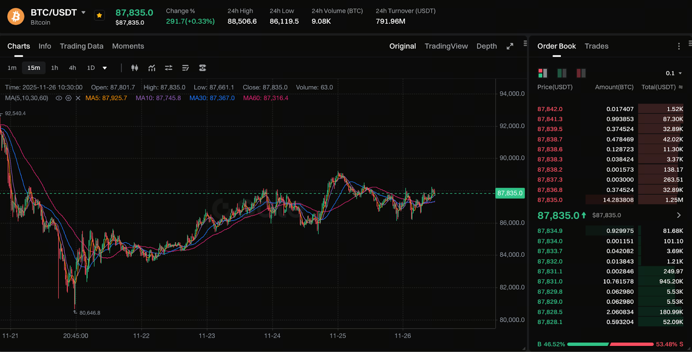692x352 pixels.
Task: Switch to the Depth chart view
Action: [x=486, y=46]
